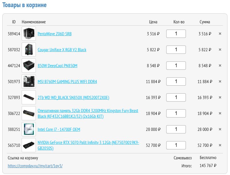Open Cougar Uniface X RGB V2 Black link
The width and height of the screenshot is (230, 175).
[62, 50]
